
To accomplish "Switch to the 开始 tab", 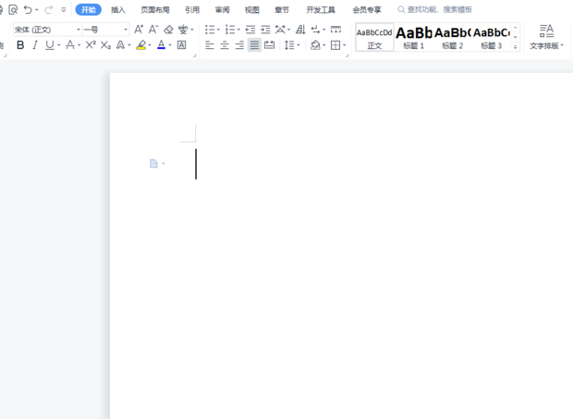I will [x=89, y=9].
